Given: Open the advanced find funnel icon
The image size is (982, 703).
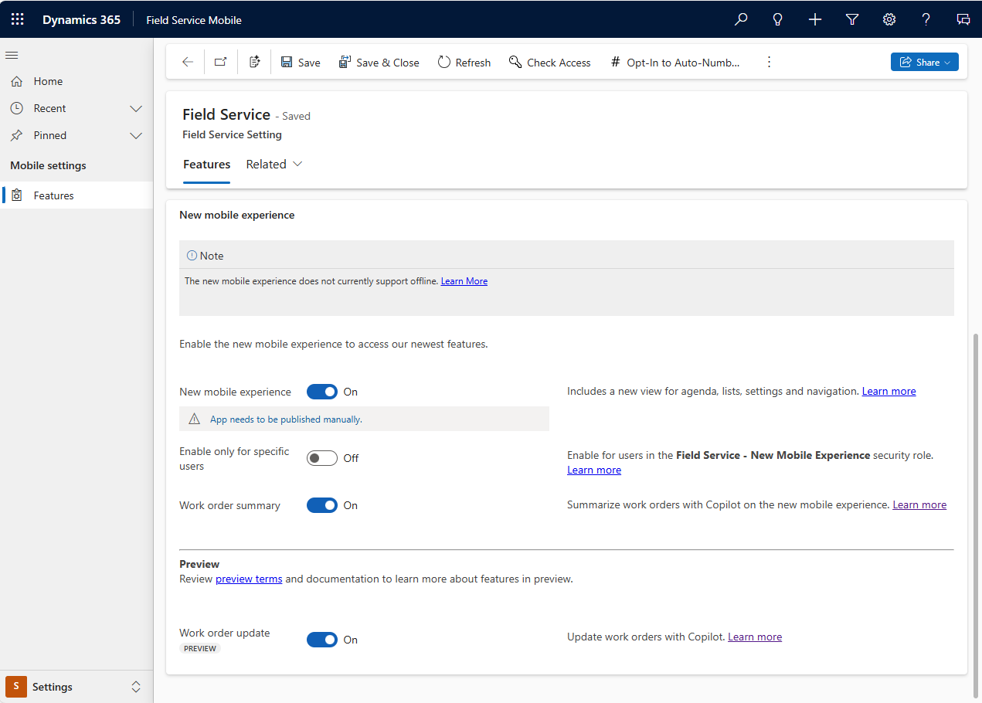Looking at the screenshot, I should tap(852, 19).
